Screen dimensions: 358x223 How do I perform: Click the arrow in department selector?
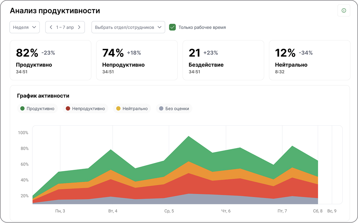coord(159,27)
